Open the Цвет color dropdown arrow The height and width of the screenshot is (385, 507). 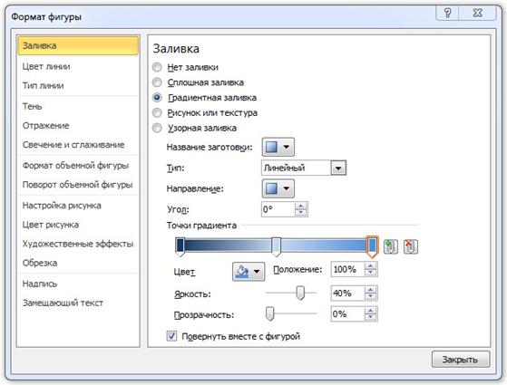click(x=257, y=271)
